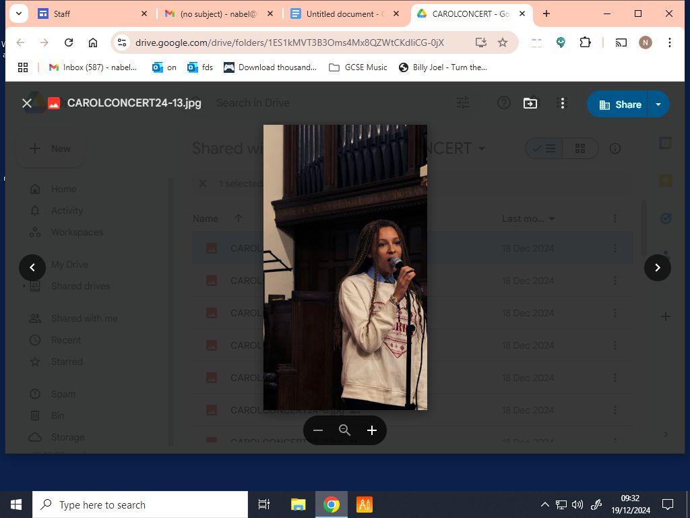Screen dimensions: 690x518
Task: Close the CAROLCONCERT Drive tab
Action: [x=522, y=14]
